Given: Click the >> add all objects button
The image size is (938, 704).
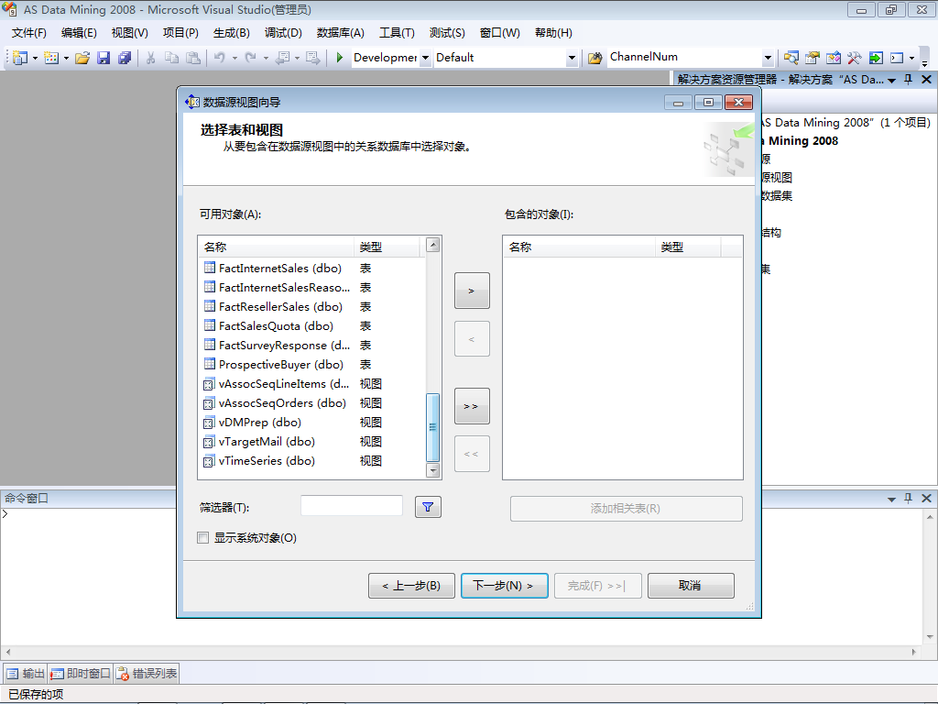Looking at the screenshot, I should click(472, 406).
